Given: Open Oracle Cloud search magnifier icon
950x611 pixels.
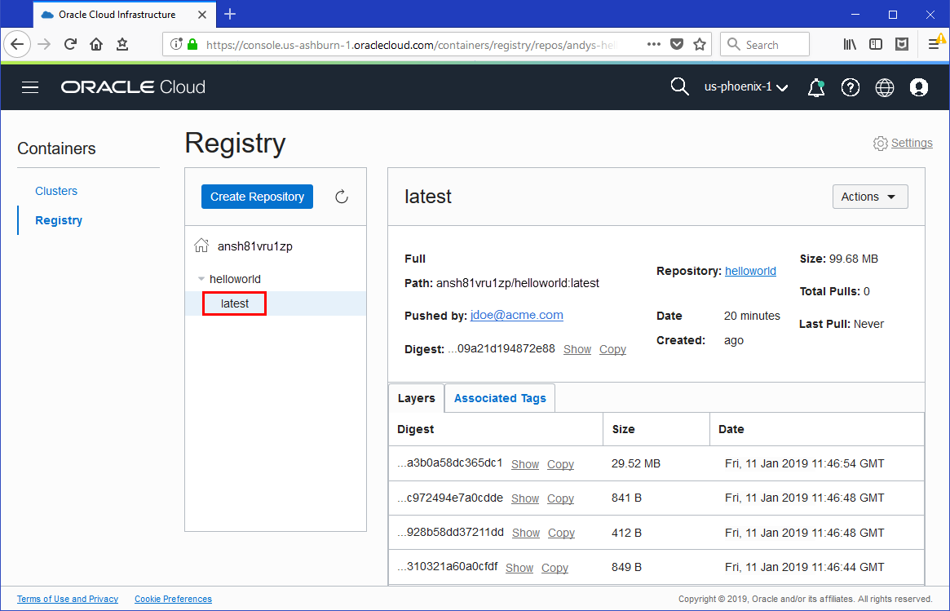Looking at the screenshot, I should [x=680, y=86].
